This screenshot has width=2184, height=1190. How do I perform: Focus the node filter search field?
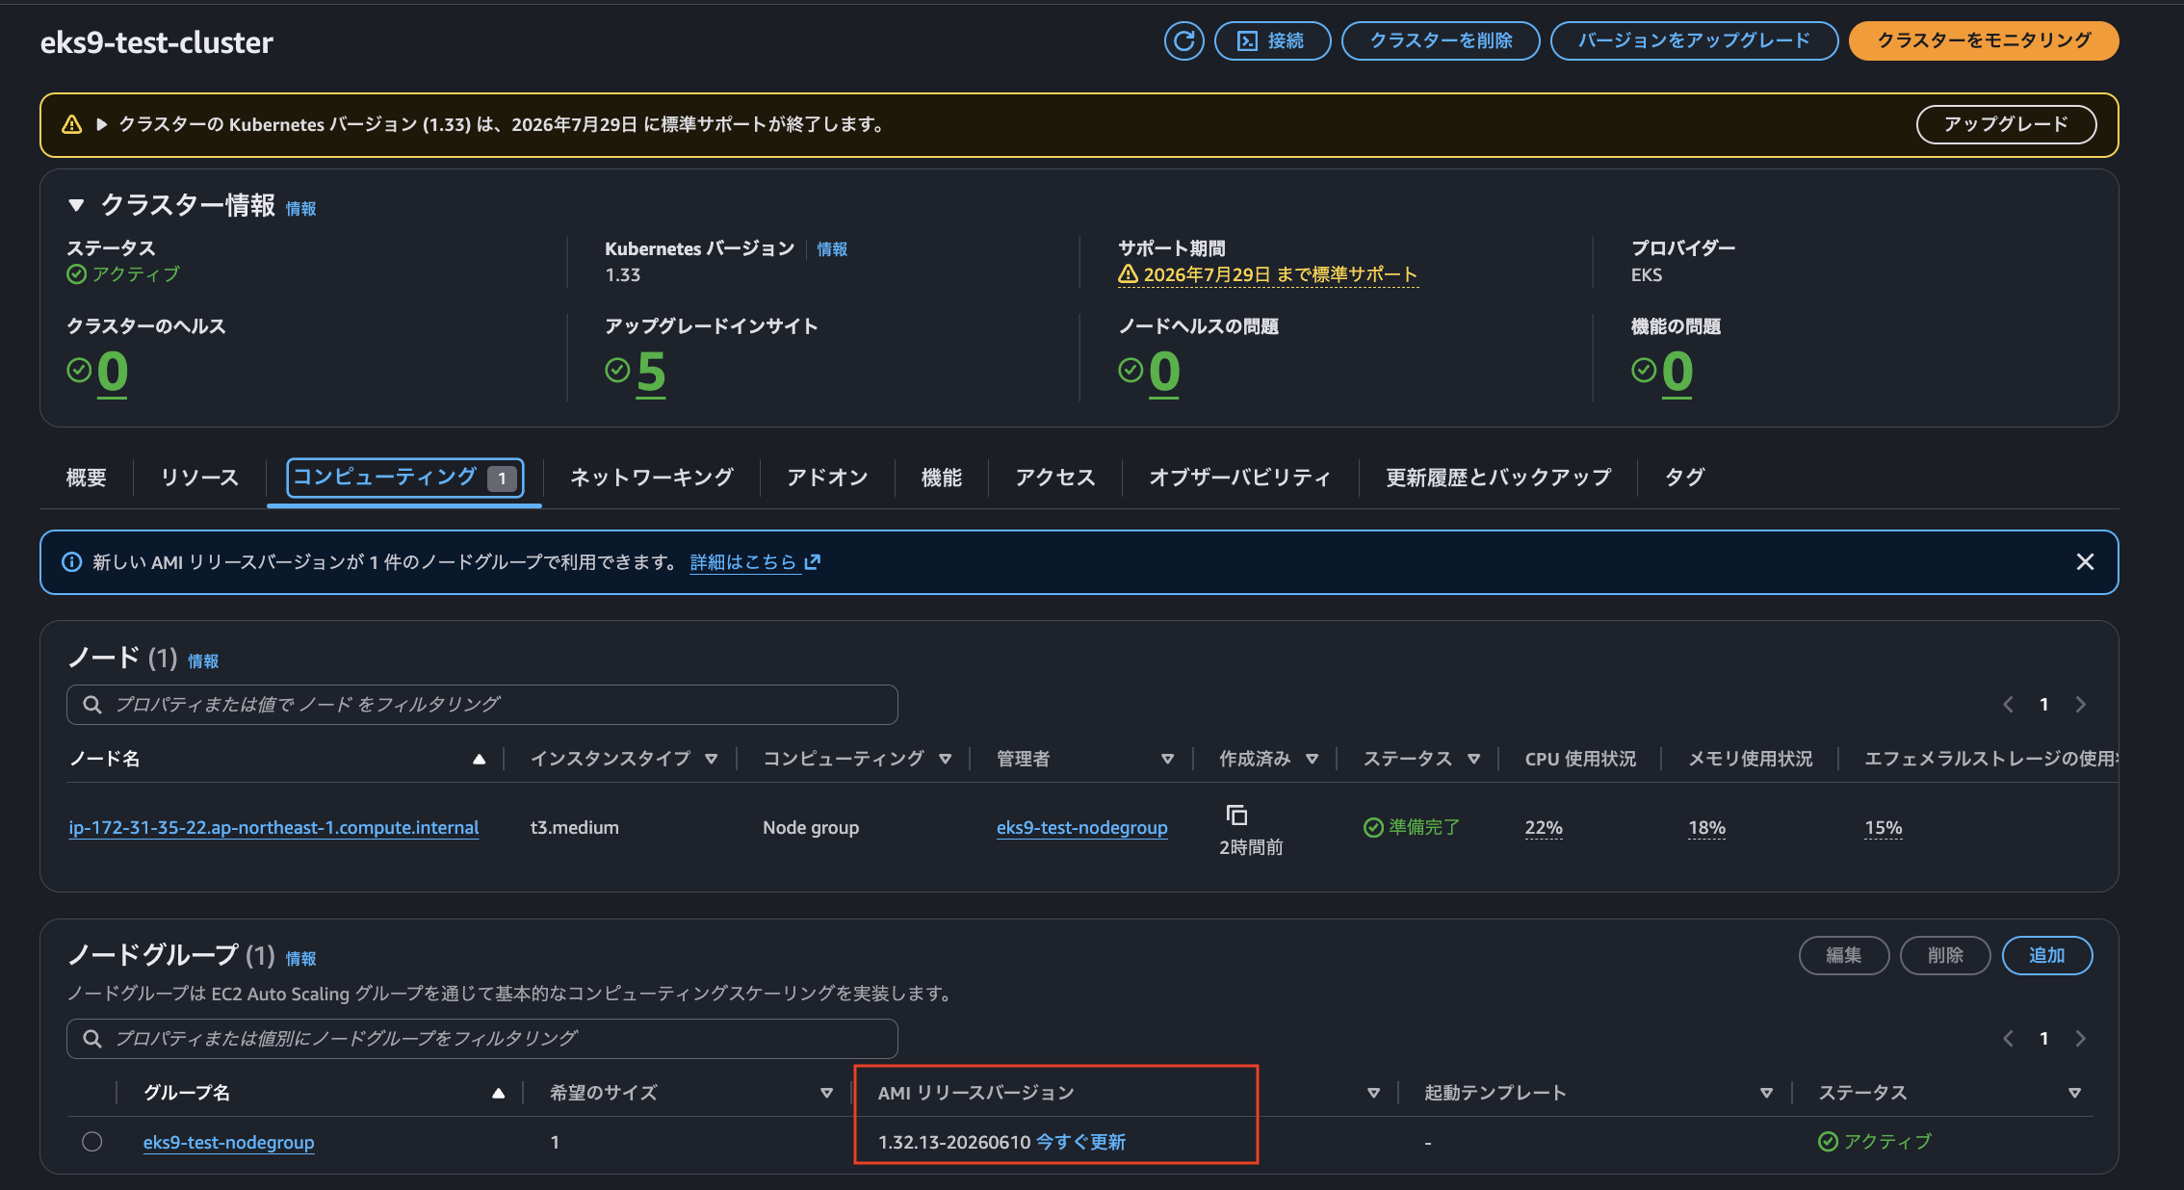tap(481, 705)
